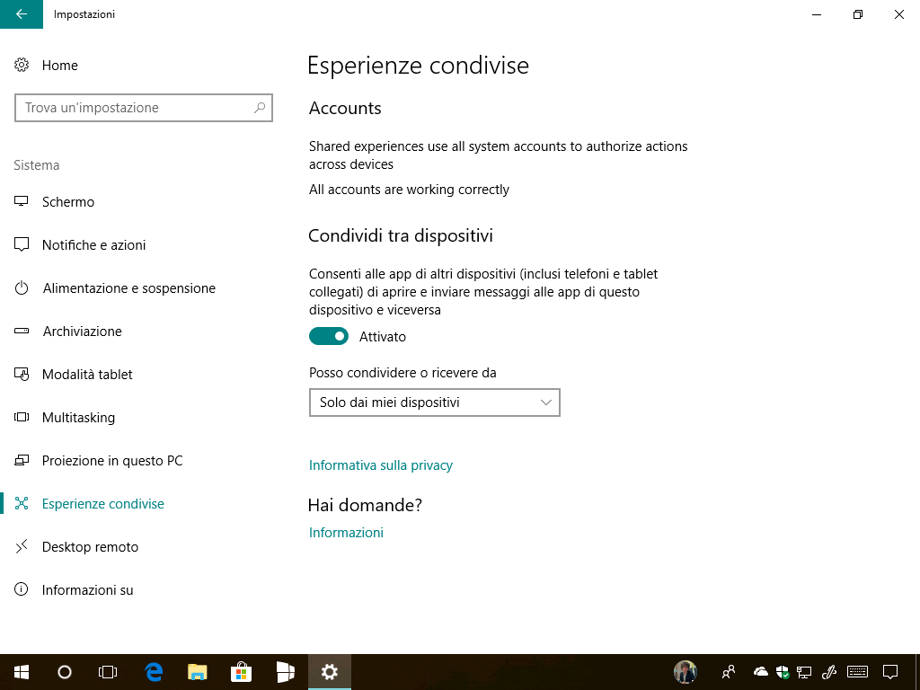Click the Hai domande? heading

[365, 505]
